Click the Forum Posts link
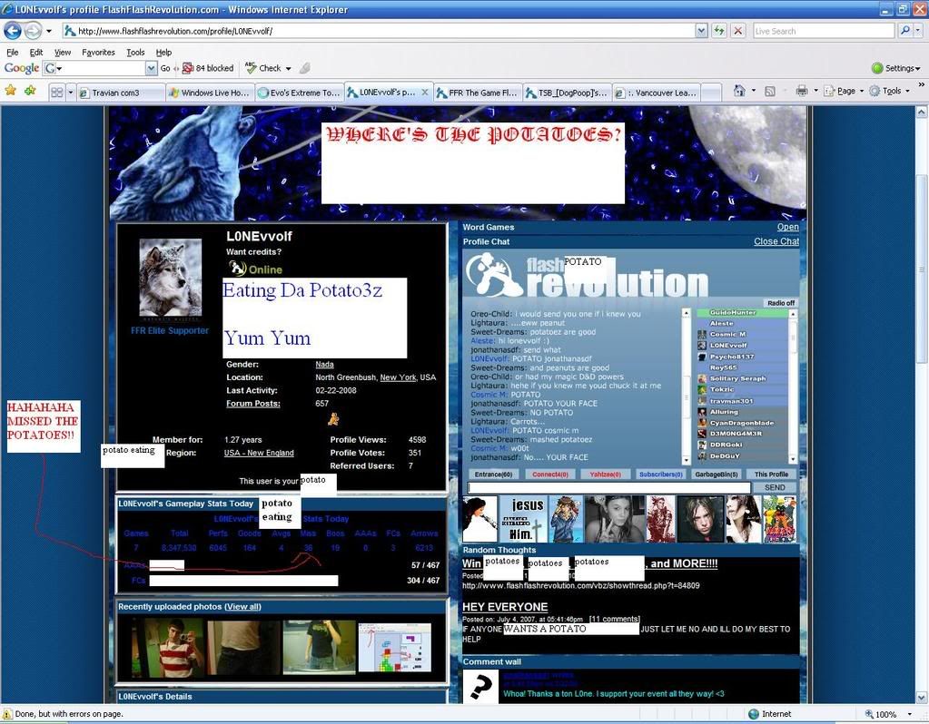This screenshot has height=724, width=929. click(252, 404)
